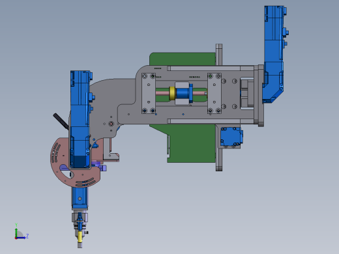
Task: Click the green Y axis of the orientation triad
Action: pyautogui.click(x=16, y=232)
